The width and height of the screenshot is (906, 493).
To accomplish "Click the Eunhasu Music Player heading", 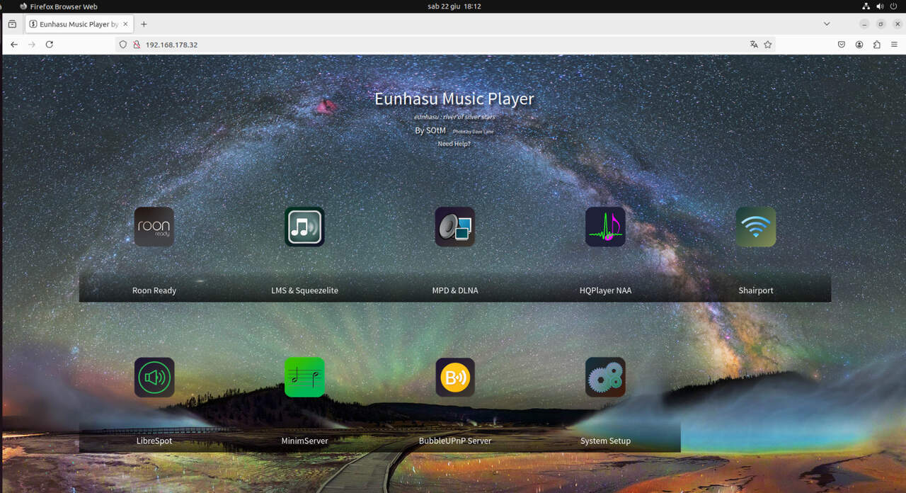I will (x=454, y=98).
